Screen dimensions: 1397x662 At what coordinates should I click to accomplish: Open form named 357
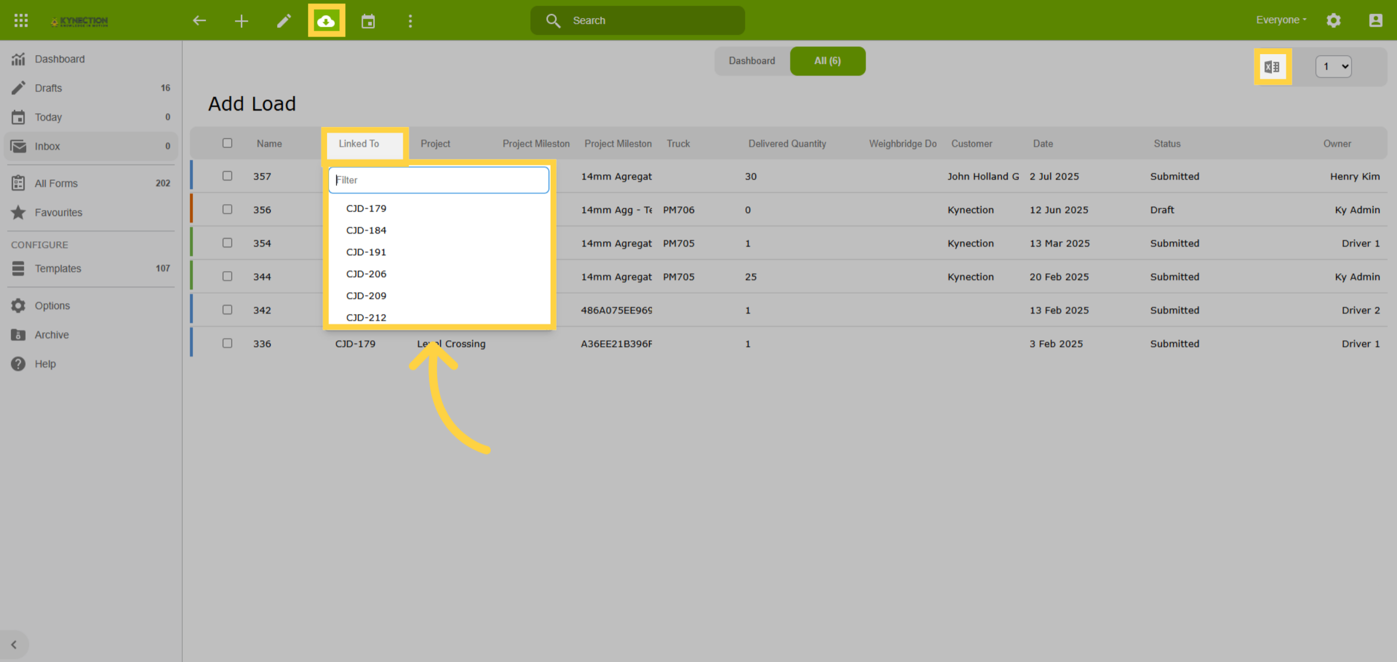coord(262,176)
